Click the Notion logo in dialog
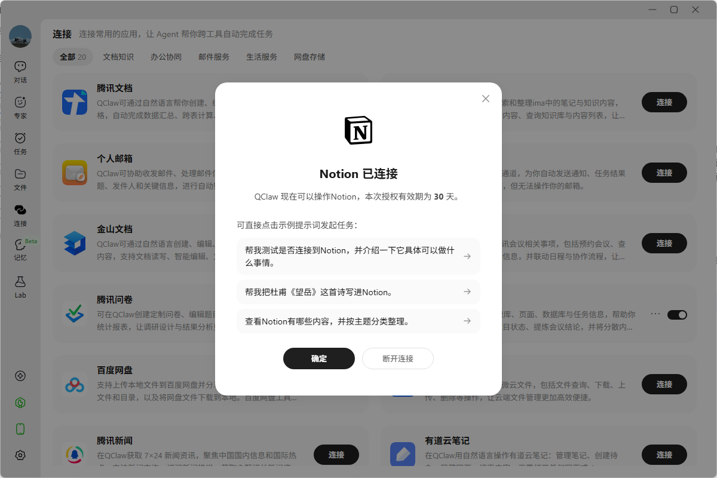This screenshot has width=717, height=478. pyautogui.click(x=358, y=130)
